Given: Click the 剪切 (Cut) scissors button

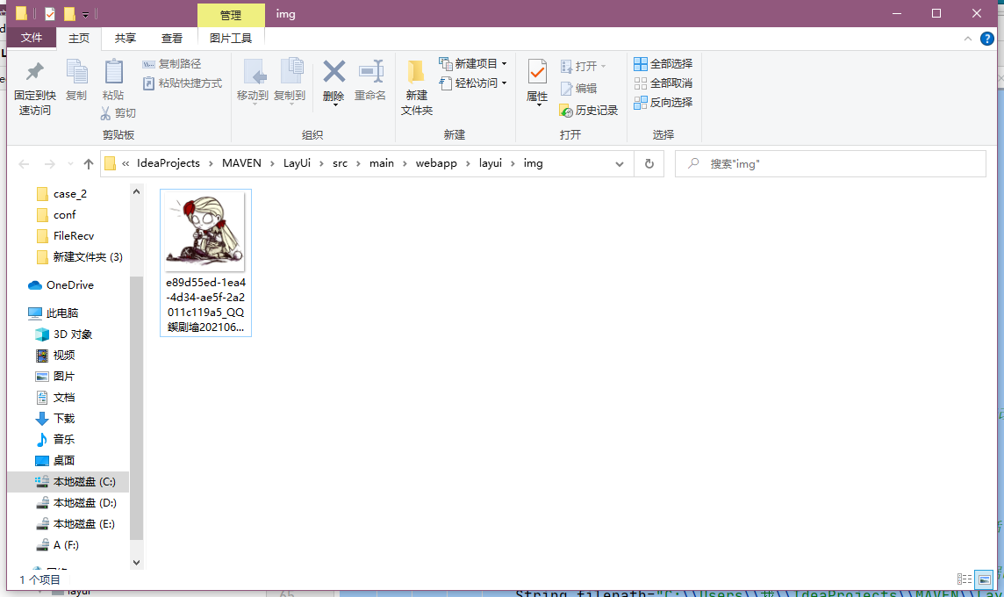Looking at the screenshot, I should (x=118, y=112).
